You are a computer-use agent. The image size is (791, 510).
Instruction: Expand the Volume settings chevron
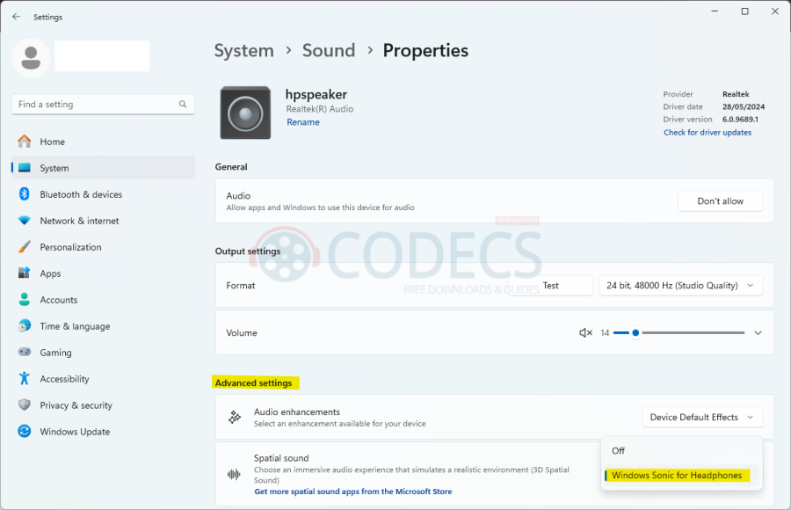[758, 332]
